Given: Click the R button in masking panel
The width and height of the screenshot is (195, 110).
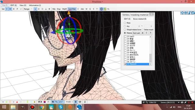Looking at the screenshot, I should [x=151, y=33].
